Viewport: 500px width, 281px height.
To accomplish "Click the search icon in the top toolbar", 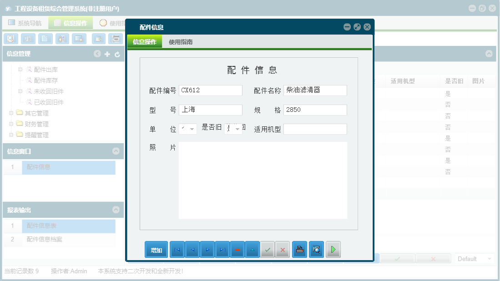I will [10, 39].
